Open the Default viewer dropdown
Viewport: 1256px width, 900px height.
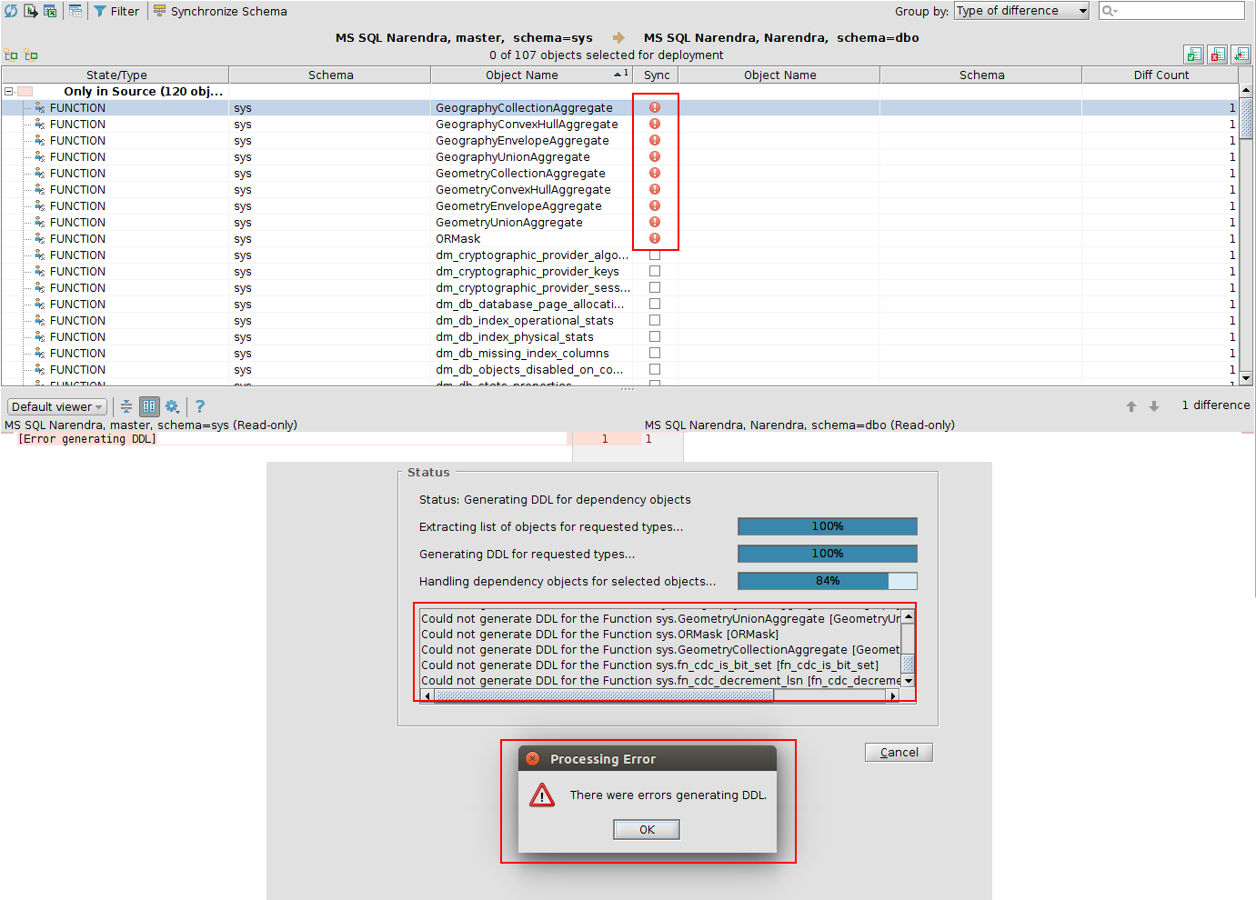57,406
